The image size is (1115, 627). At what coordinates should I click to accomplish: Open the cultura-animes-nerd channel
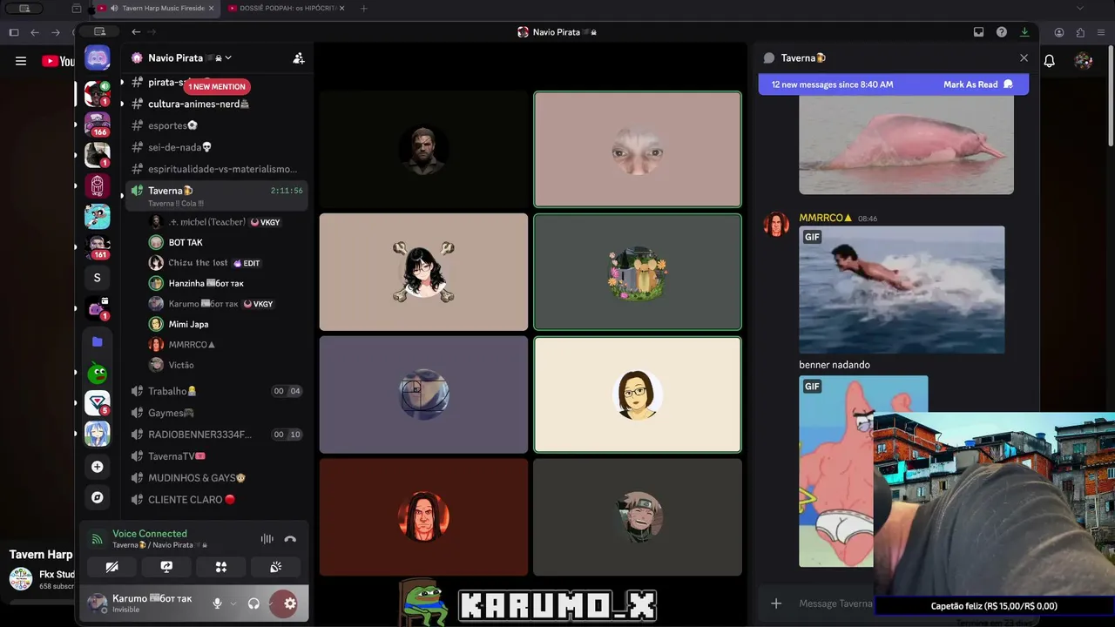coord(216,104)
